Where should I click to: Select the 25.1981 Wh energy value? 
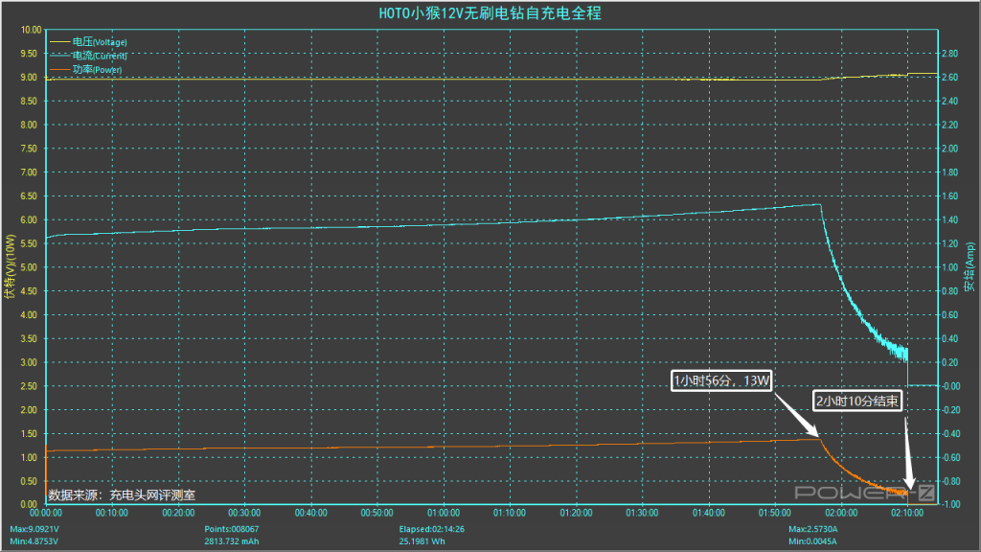coord(422,541)
